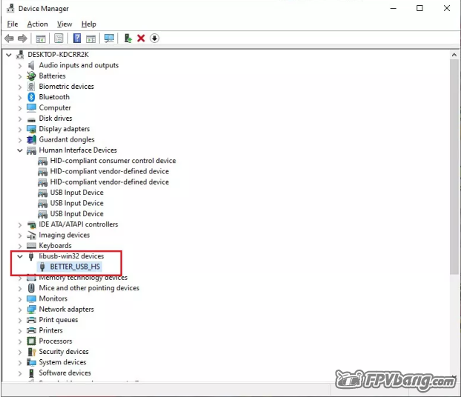Screen dimensions: 461x397
Task: Click the Guardant dongles icon
Action: click(31, 139)
